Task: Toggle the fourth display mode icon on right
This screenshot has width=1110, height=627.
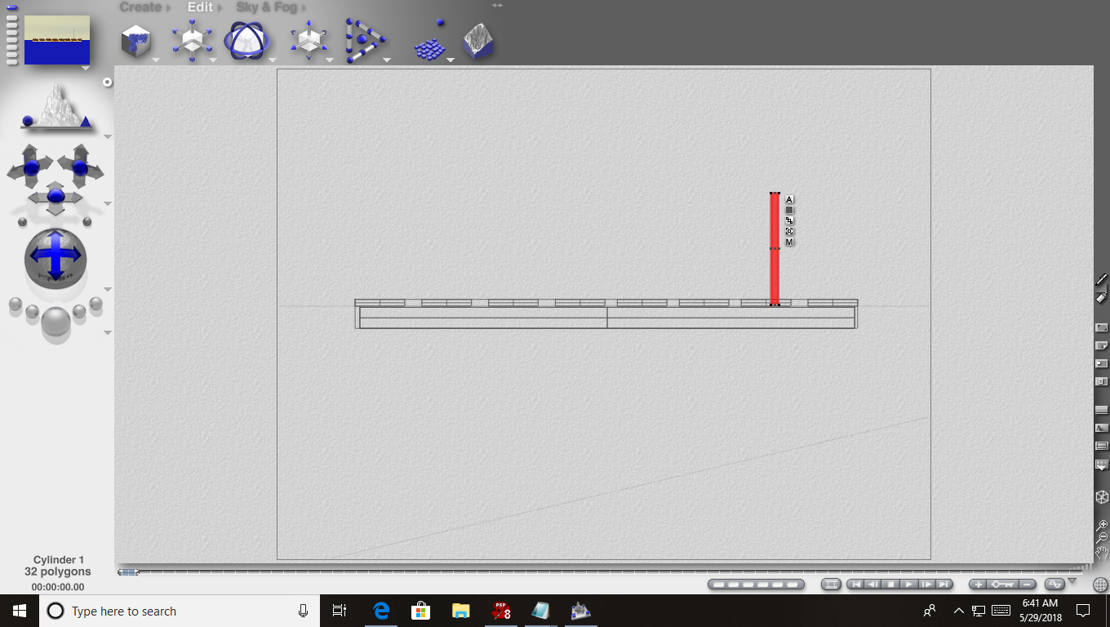Action: coord(1102,381)
